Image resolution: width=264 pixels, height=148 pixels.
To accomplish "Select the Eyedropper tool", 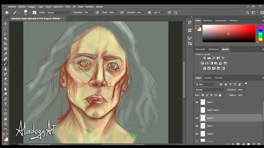I will 5,54.
